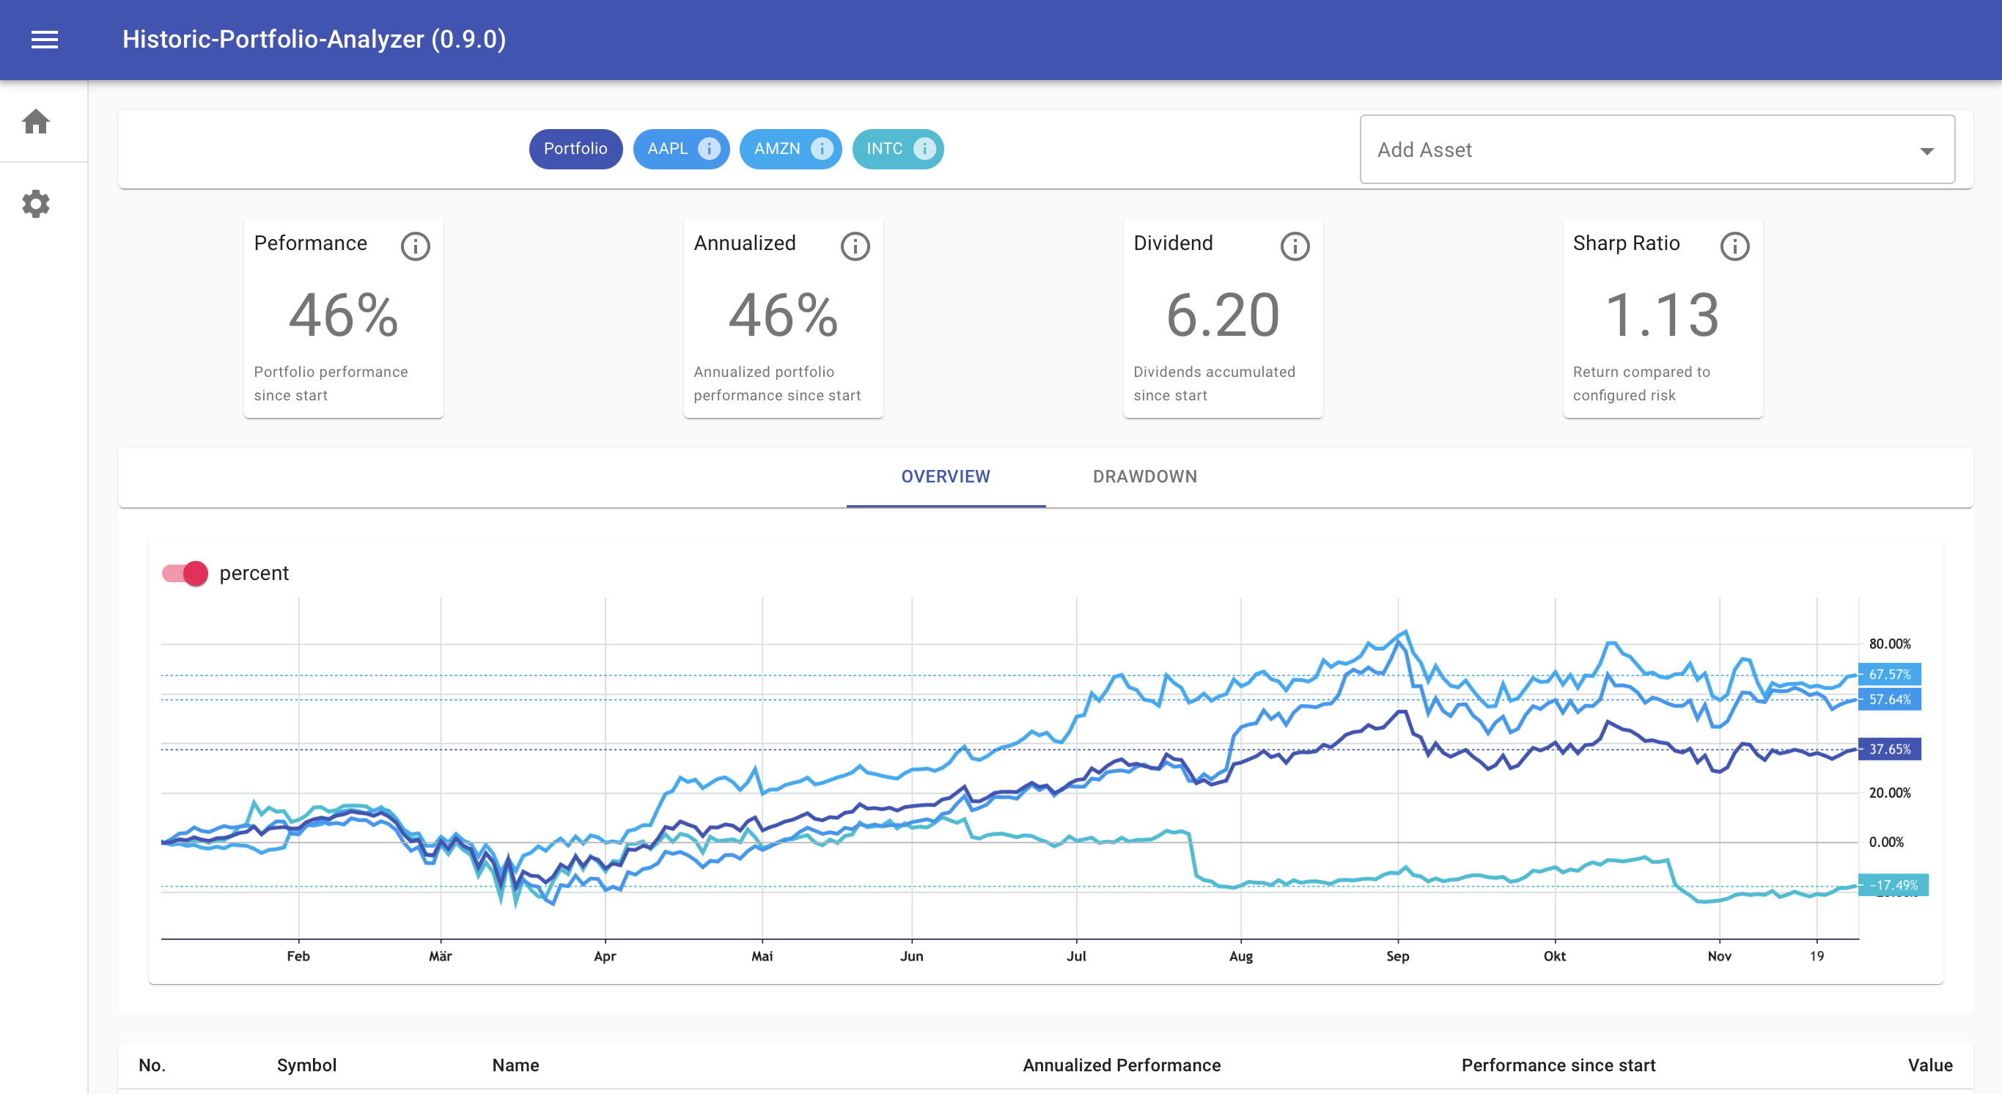Sort by the No. column header
The height and width of the screenshot is (1094, 2002).
pyautogui.click(x=152, y=1065)
